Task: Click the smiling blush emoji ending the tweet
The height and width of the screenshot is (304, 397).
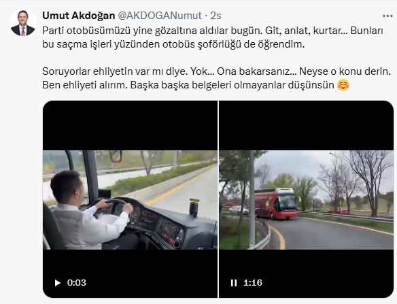Action: pyautogui.click(x=343, y=85)
